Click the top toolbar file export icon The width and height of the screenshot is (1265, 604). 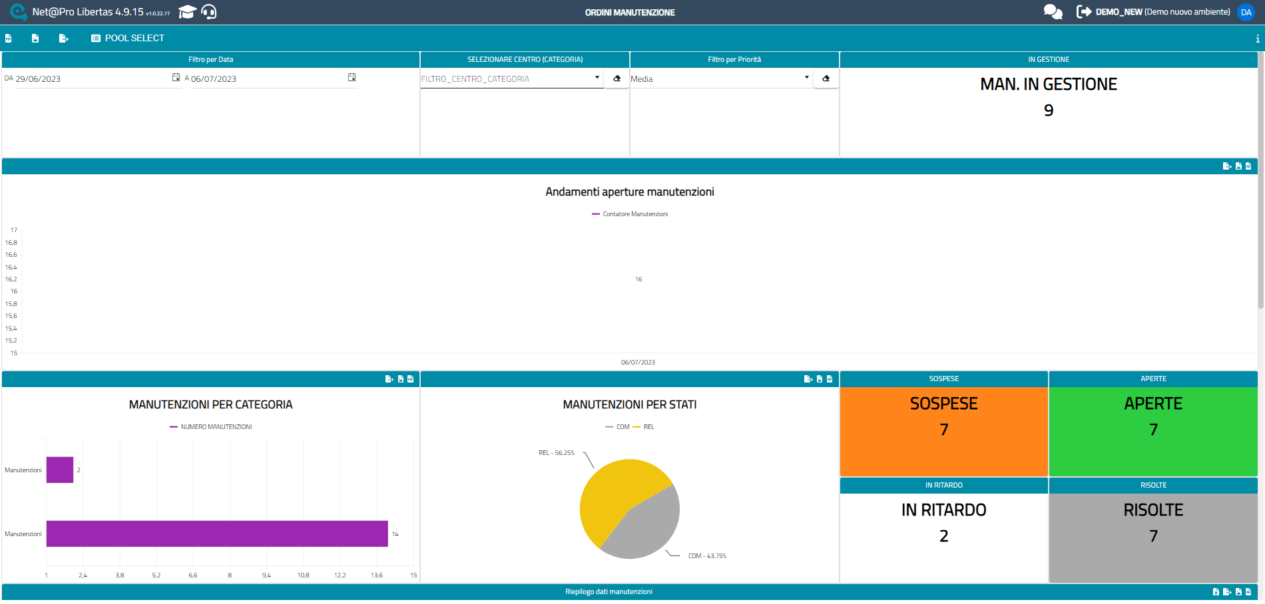pos(64,39)
